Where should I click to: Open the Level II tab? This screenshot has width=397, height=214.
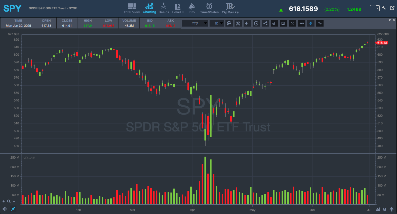(178, 8)
